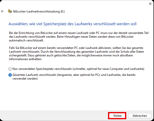Click the paragraph starting 'Bei der Einrichtung von BitLocker'
Screen dimensions: 154x121
point(79,37)
